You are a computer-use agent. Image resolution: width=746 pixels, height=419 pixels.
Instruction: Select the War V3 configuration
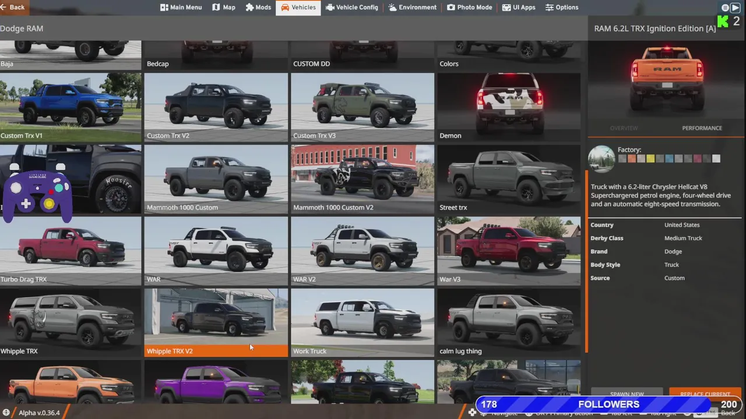(509, 251)
